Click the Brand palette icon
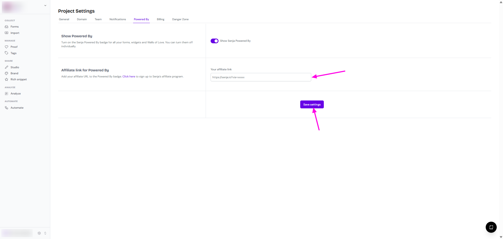 pyautogui.click(x=7, y=73)
